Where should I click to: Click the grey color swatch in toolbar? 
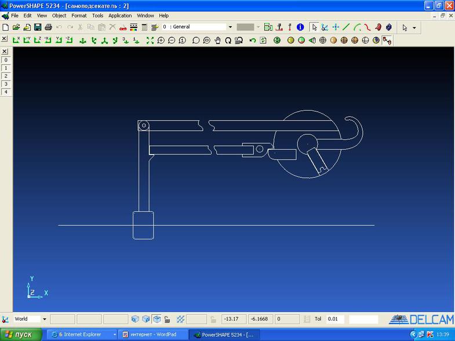(245, 27)
